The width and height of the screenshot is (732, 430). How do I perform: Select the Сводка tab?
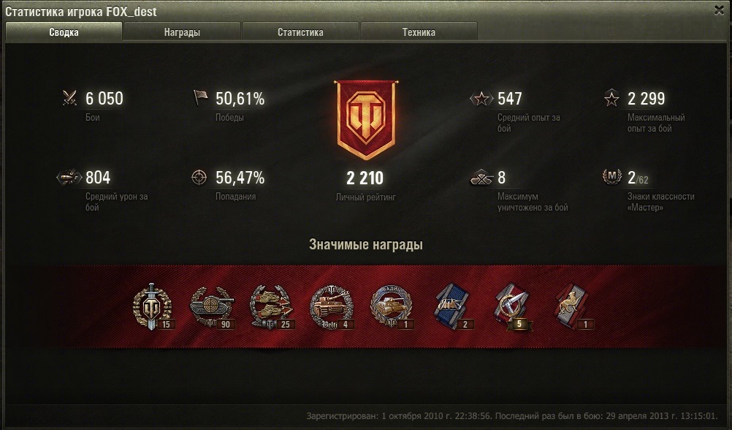tap(64, 31)
